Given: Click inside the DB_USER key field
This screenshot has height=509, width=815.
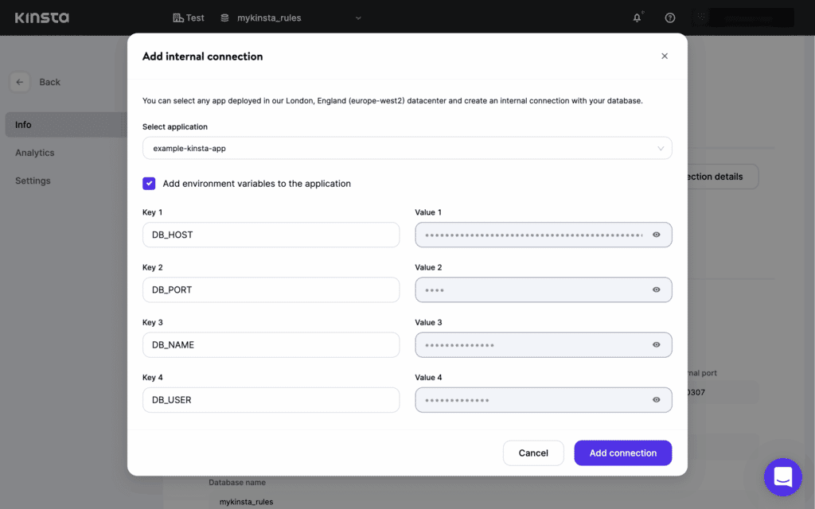Looking at the screenshot, I should pos(271,399).
